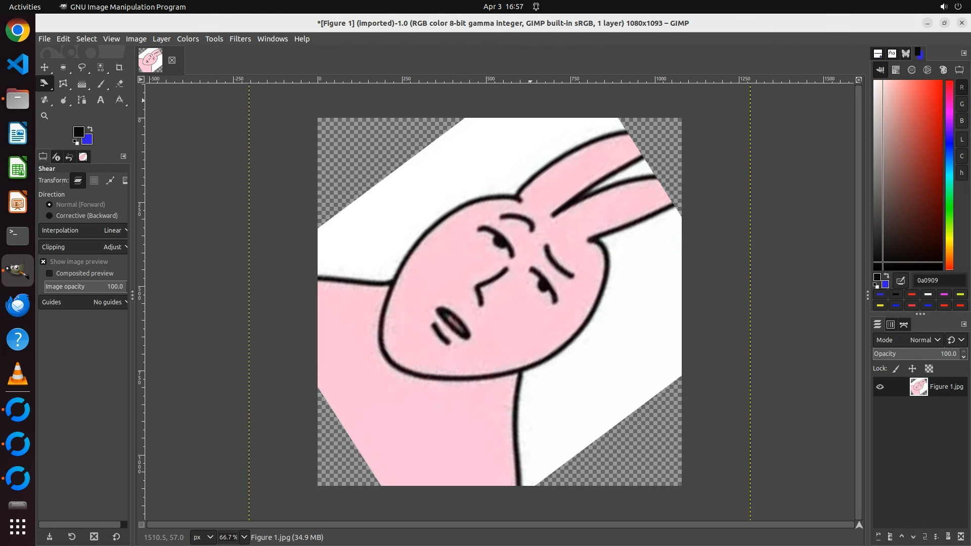This screenshot has height=546, width=971.
Task: Click the hex color input field
Action: 939,281
